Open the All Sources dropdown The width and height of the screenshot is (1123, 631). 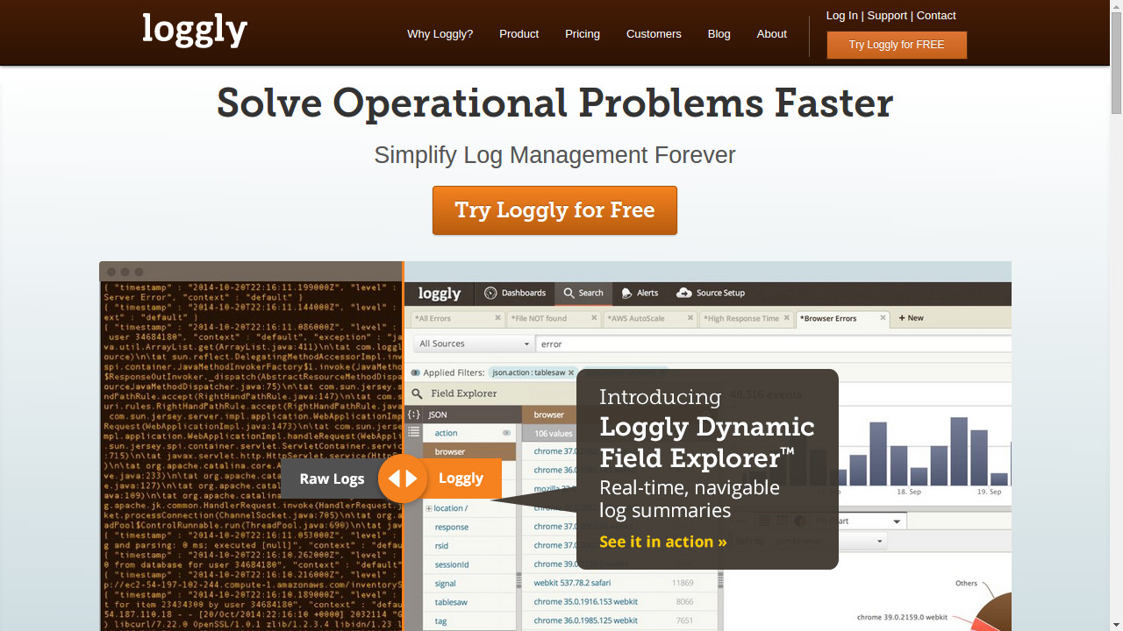point(474,344)
